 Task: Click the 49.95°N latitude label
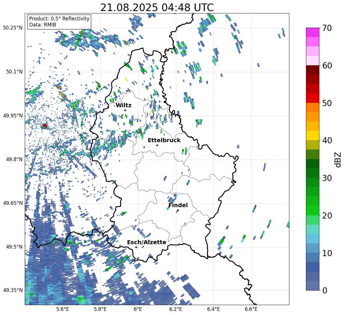[x=13, y=115]
